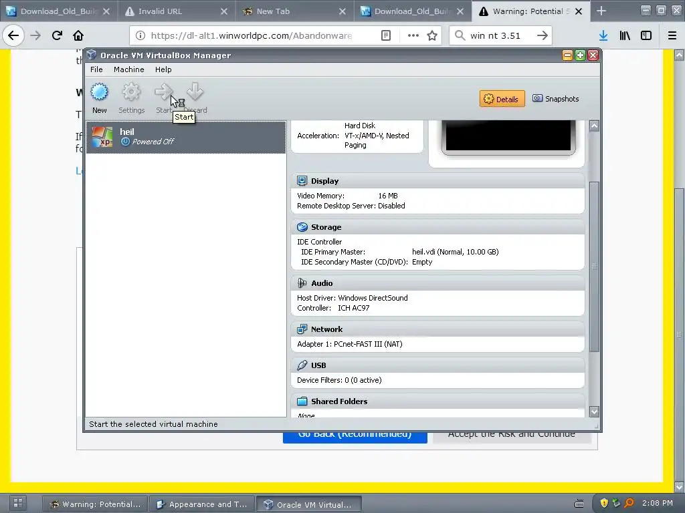The width and height of the screenshot is (685, 513).
Task: Submit search with arrow button
Action: (x=542, y=35)
